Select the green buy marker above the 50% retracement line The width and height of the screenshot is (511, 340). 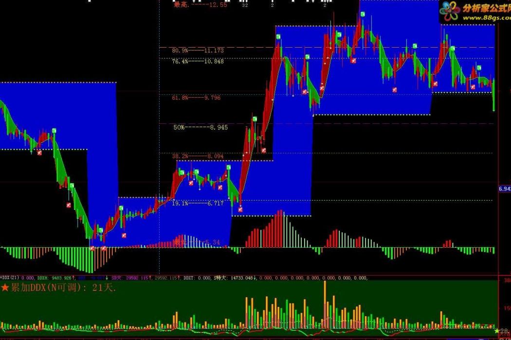(255, 119)
